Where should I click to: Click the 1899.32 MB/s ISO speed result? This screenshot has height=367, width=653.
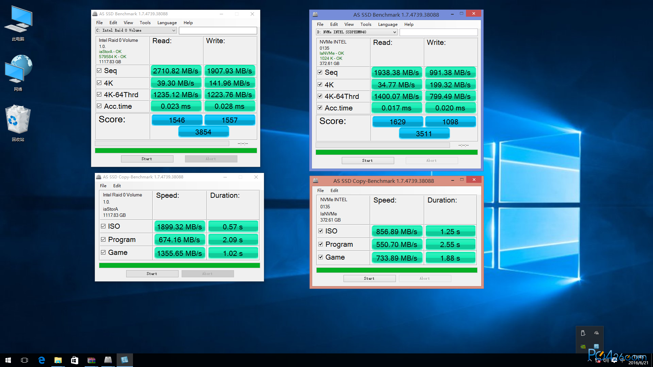pos(180,227)
